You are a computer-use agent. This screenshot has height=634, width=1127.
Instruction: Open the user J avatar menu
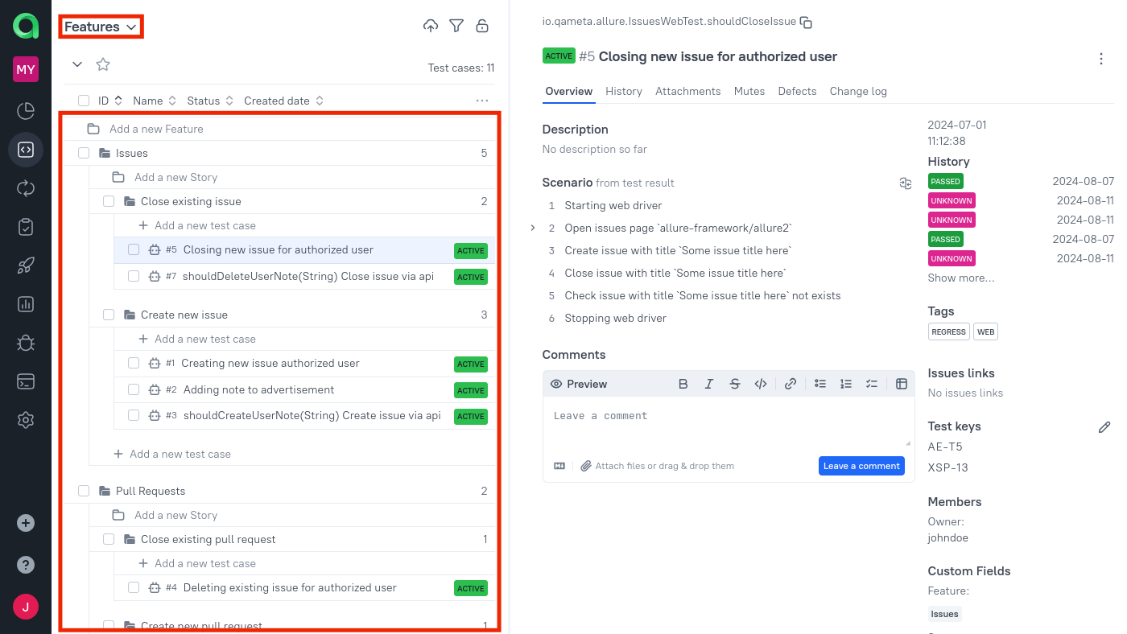[26, 607]
